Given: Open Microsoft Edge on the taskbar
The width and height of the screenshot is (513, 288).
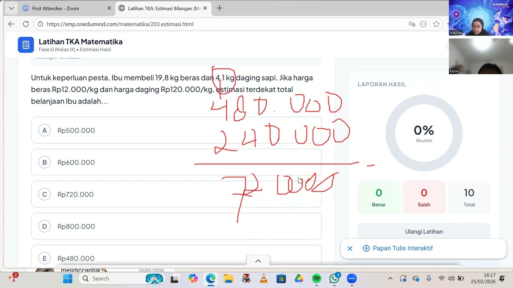Looking at the screenshot, I should point(210,278).
